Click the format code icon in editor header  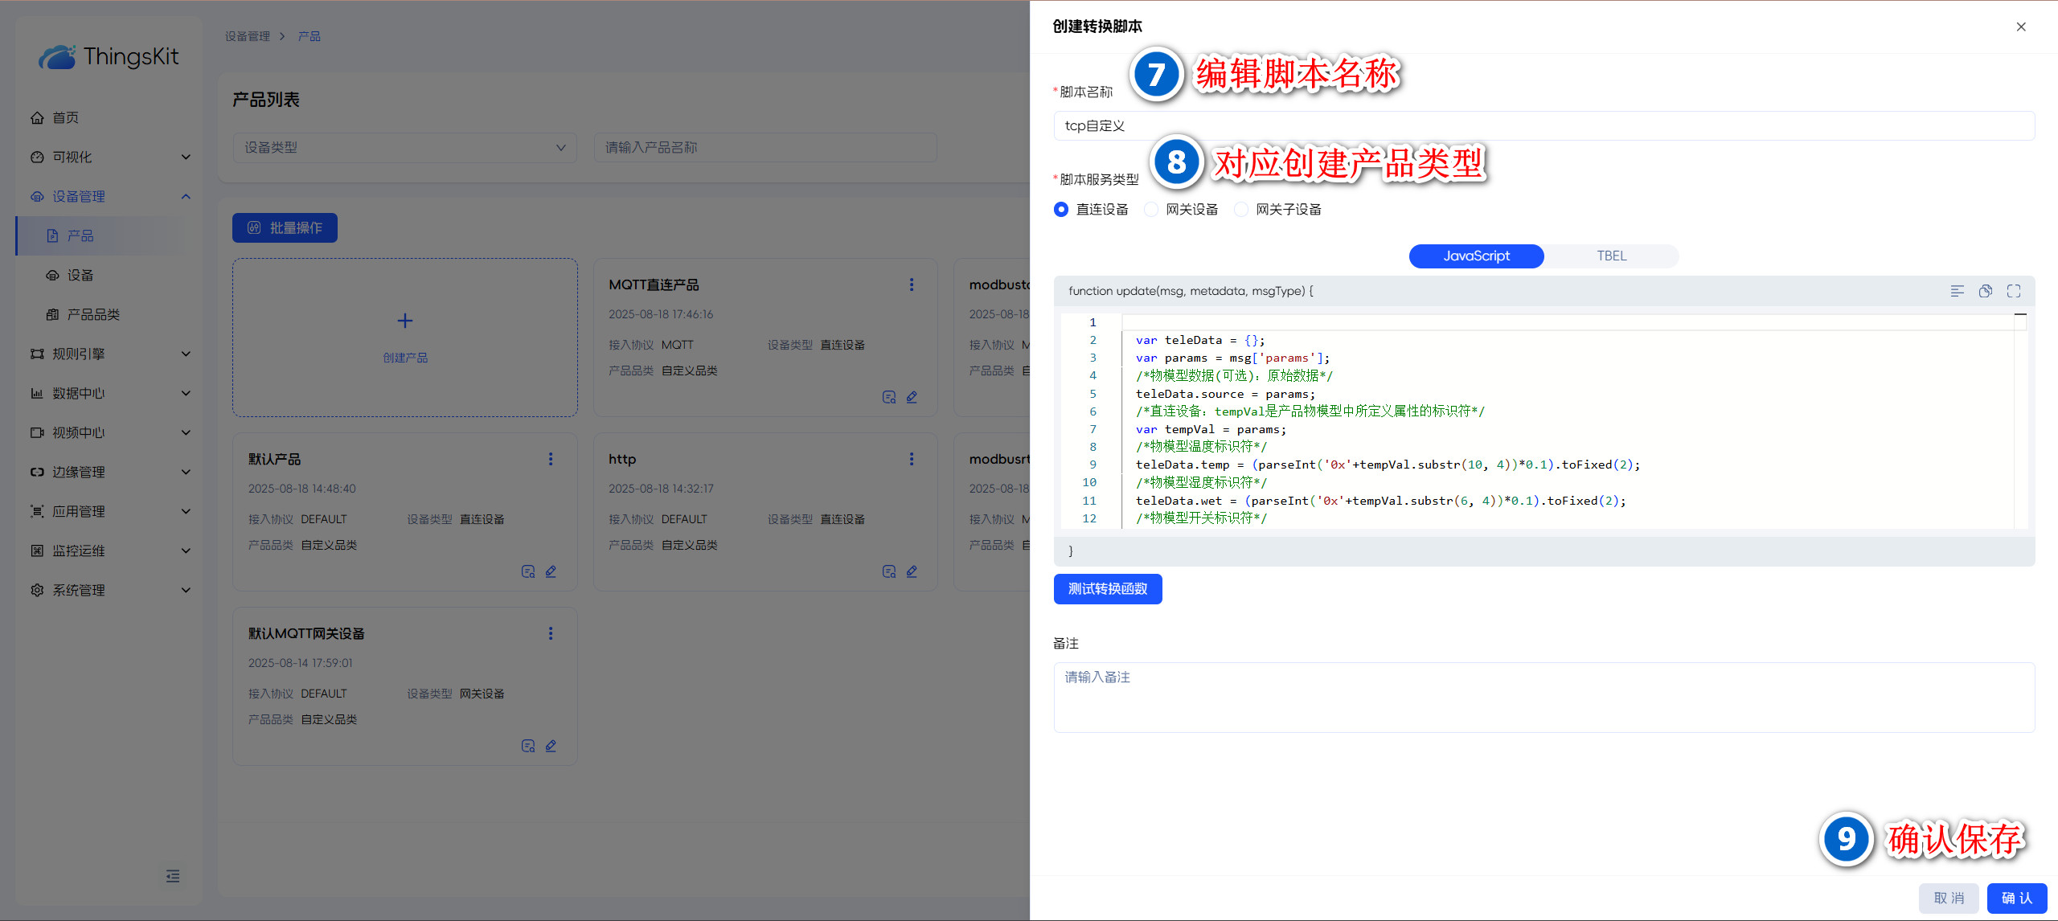1957,291
